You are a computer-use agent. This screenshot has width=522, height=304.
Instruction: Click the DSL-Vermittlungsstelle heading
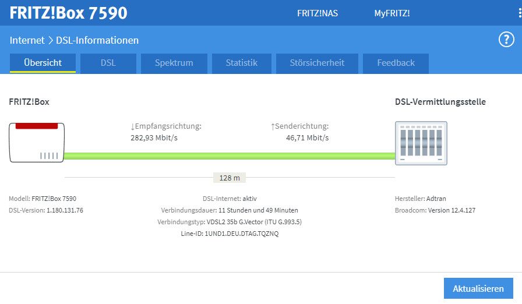[440, 102]
